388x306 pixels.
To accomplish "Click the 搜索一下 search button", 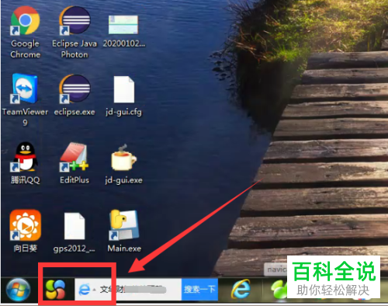I will coord(199,290).
